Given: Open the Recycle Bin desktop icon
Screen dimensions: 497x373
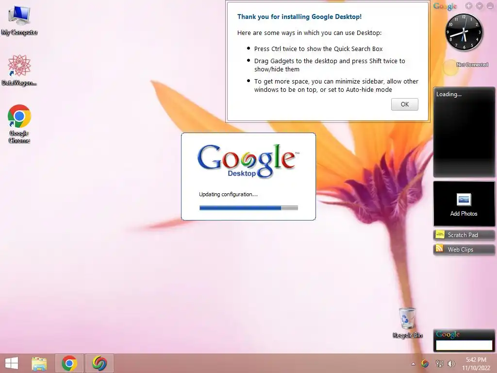Looking at the screenshot, I should point(407,322).
